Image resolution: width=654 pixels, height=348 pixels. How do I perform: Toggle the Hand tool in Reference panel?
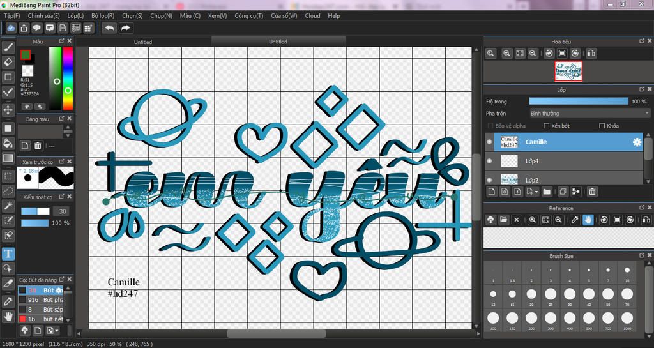588,220
